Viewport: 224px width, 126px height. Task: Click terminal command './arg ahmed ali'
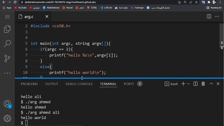pyautogui.click(x=40, y=112)
